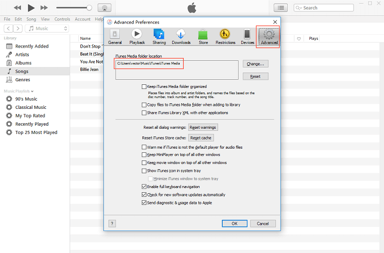The width and height of the screenshot is (384, 253).
Task: Click the back navigation arrow
Action: click(9, 28)
